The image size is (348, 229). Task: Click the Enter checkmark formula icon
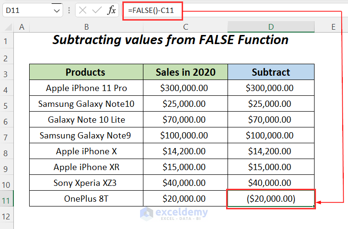click(x=97, y=10)
